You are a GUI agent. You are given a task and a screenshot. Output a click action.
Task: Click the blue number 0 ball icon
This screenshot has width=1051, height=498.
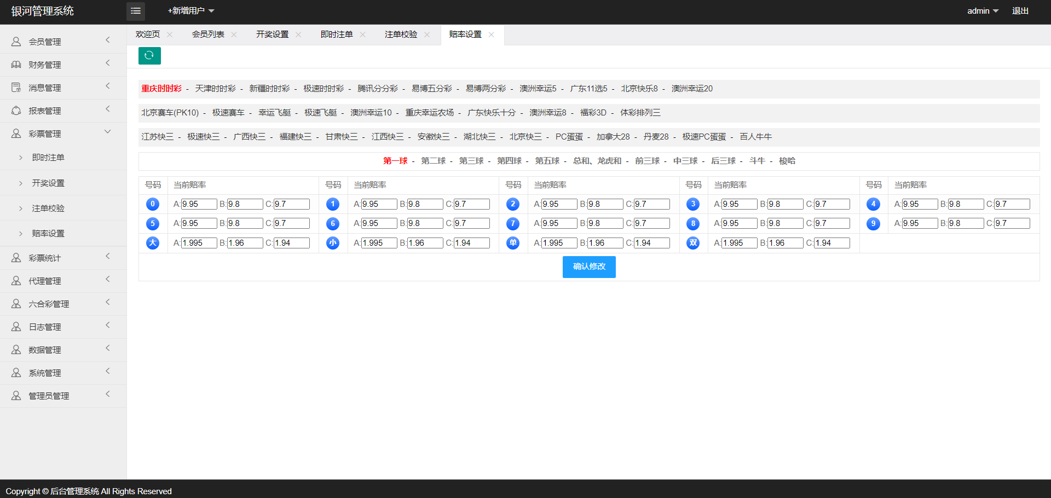click(x=153, y=204)
